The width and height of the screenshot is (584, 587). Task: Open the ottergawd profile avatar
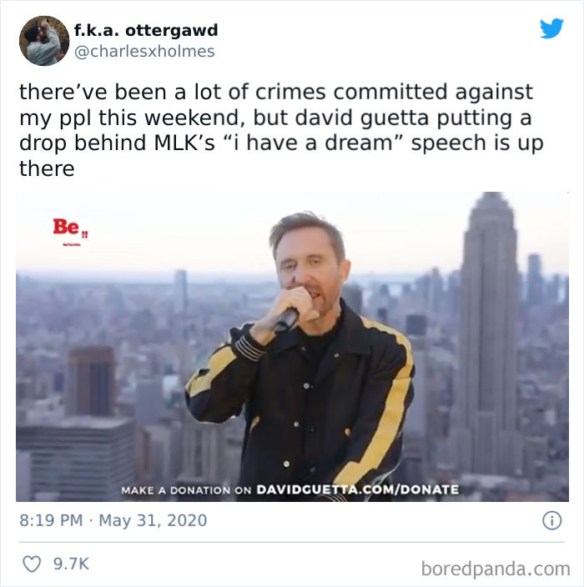[44, 40]
